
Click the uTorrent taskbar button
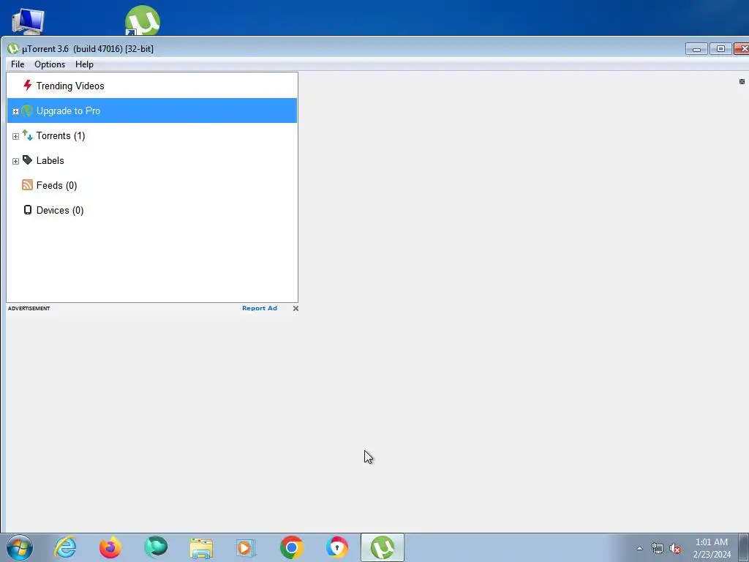point(382,547)
